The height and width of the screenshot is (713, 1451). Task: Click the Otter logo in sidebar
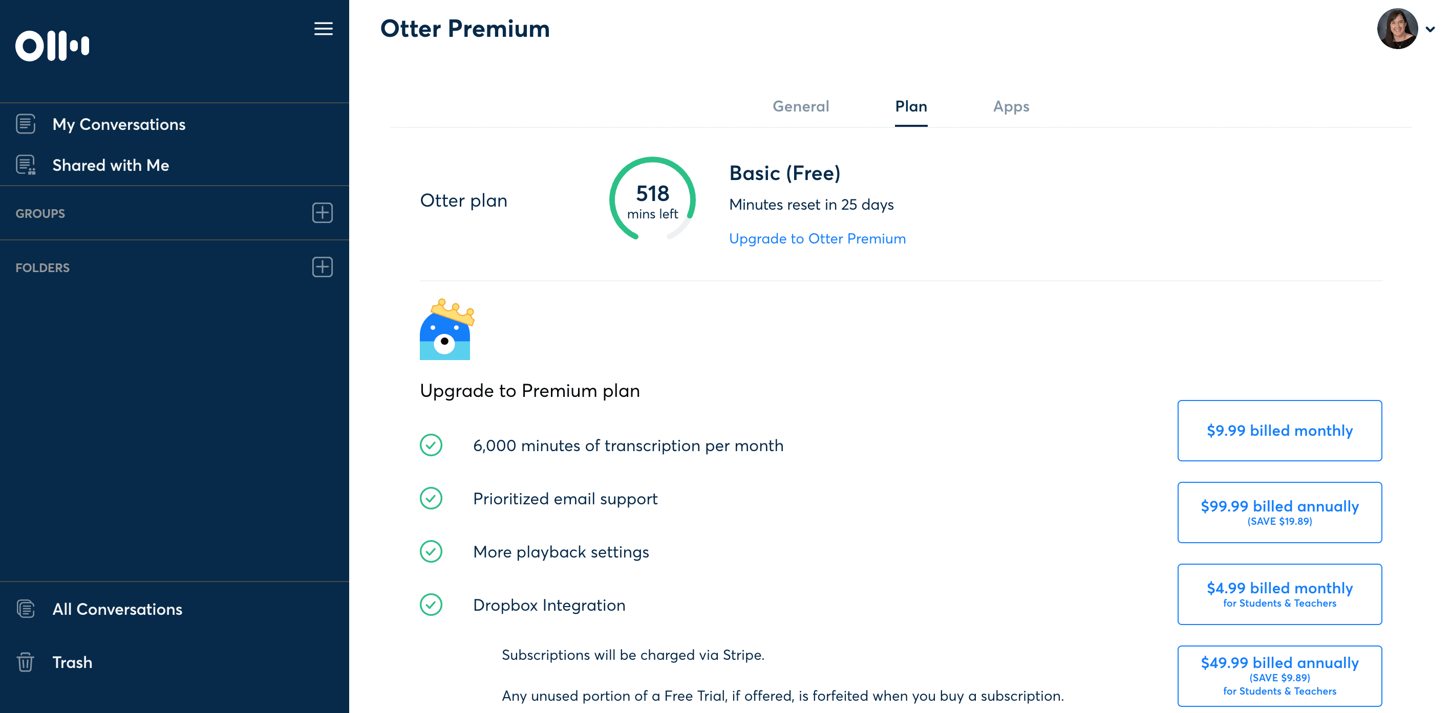pyautogui.click(x=52, y=46)
